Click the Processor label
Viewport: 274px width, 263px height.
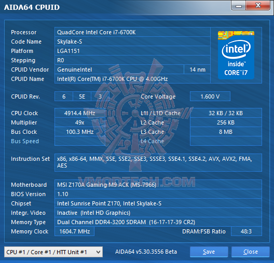pyautogui.click(x=23, y=32)
